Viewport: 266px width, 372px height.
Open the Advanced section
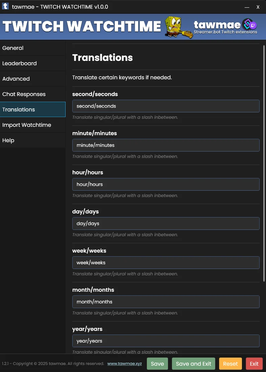(33, 79)
